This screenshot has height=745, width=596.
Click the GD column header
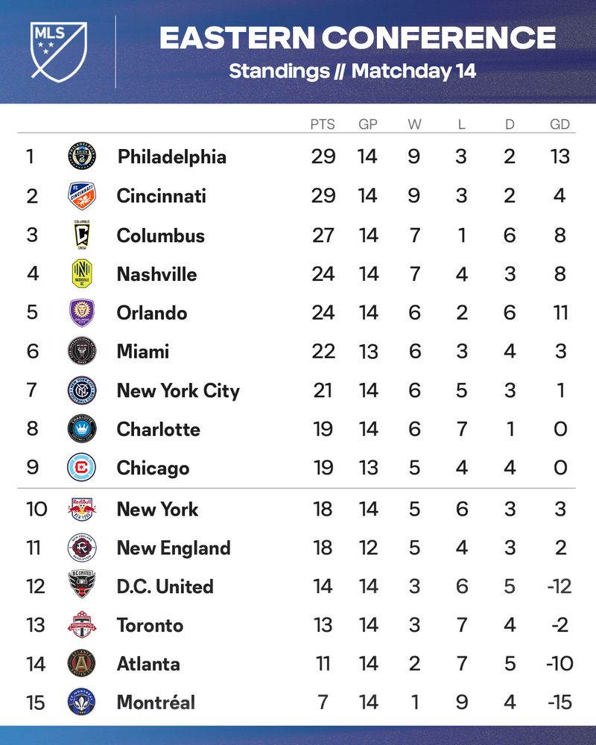coord(560,124)
